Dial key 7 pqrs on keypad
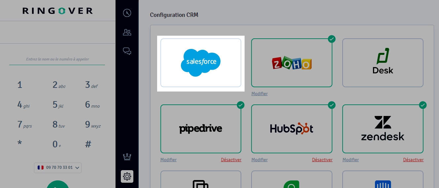 (25, 125)
